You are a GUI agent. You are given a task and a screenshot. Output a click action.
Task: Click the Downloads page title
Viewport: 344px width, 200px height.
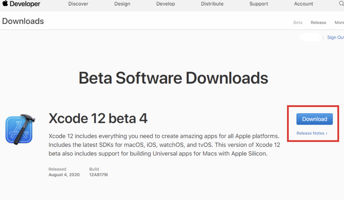[23, 21]
